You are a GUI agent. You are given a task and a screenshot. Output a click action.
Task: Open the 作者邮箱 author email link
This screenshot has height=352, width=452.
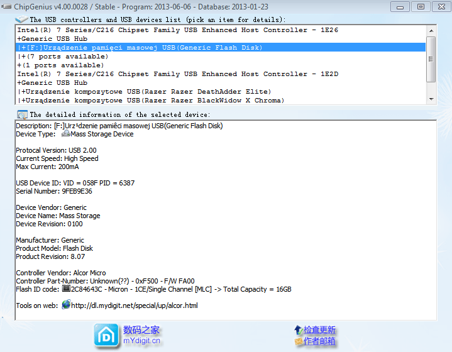click(319, 341)
